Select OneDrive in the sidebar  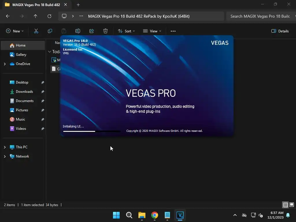click(23, 64)
